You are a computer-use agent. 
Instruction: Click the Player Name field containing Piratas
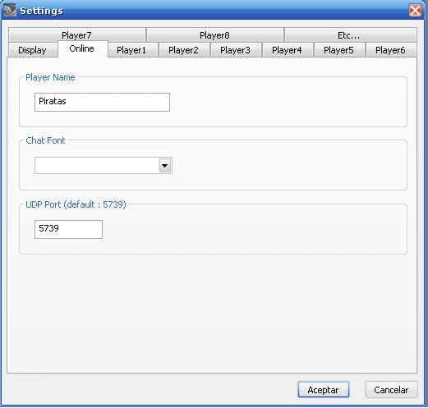point(102,102)
